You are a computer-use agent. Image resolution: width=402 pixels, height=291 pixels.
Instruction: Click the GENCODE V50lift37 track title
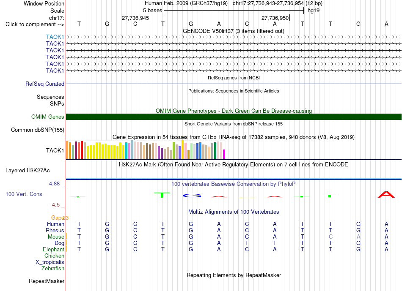point(233,31)
